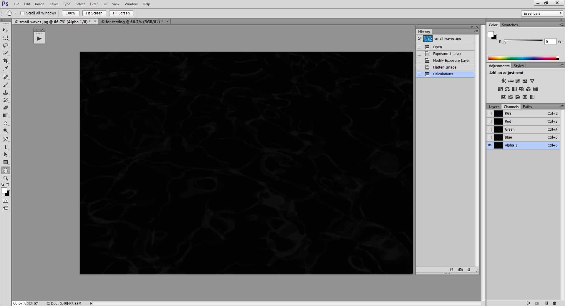The image size is (565, 306).
Task: Delete current history state
Action: click(469, 270)
